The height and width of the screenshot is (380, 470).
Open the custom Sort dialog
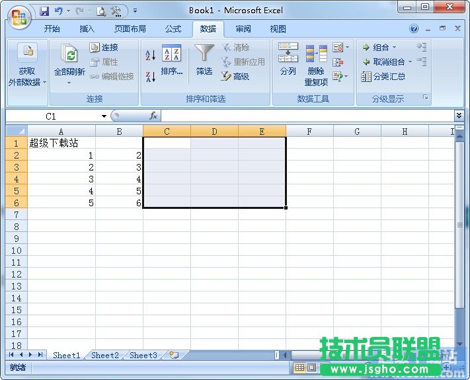pyautogui.click(x=172, y=61)
